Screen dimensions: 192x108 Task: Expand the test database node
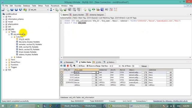[x=4, y=70]
